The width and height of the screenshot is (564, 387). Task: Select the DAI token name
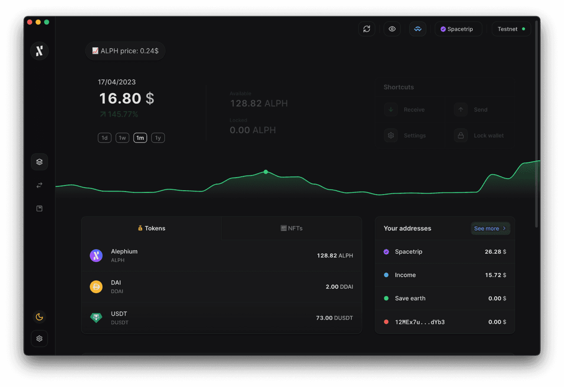coord(116,283)
